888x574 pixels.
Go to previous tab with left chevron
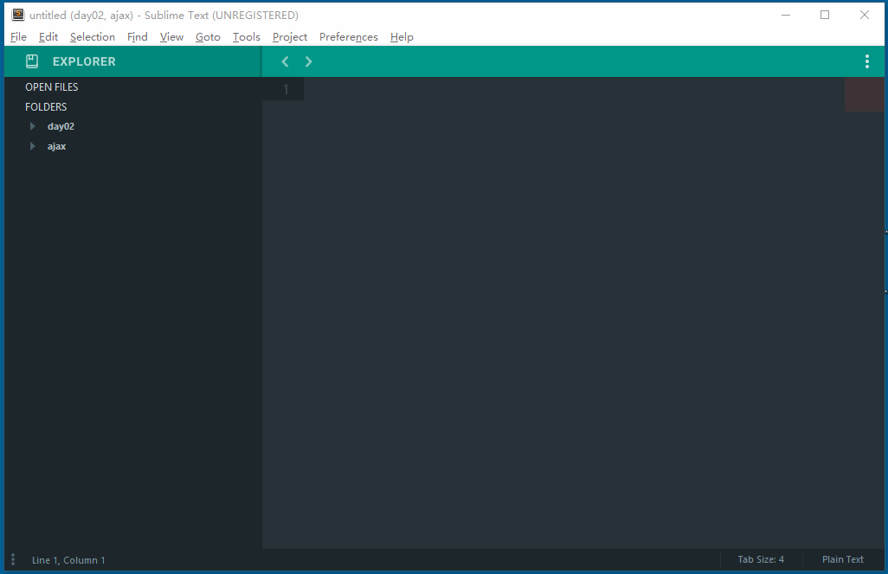click(285, 61)
